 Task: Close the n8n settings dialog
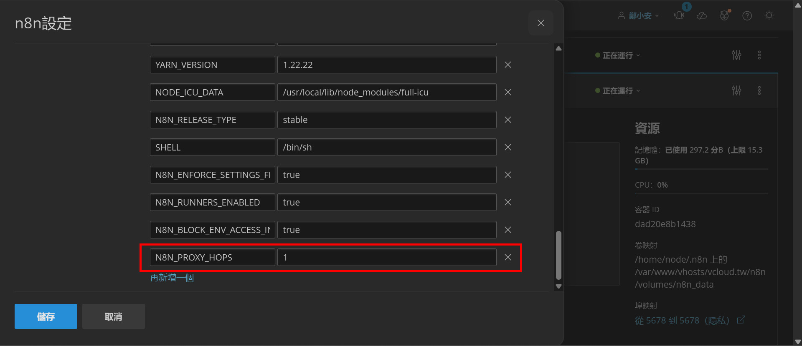tap(541, 23)
